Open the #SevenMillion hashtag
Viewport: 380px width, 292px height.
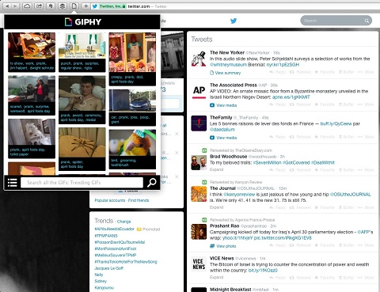coord(267,163)
